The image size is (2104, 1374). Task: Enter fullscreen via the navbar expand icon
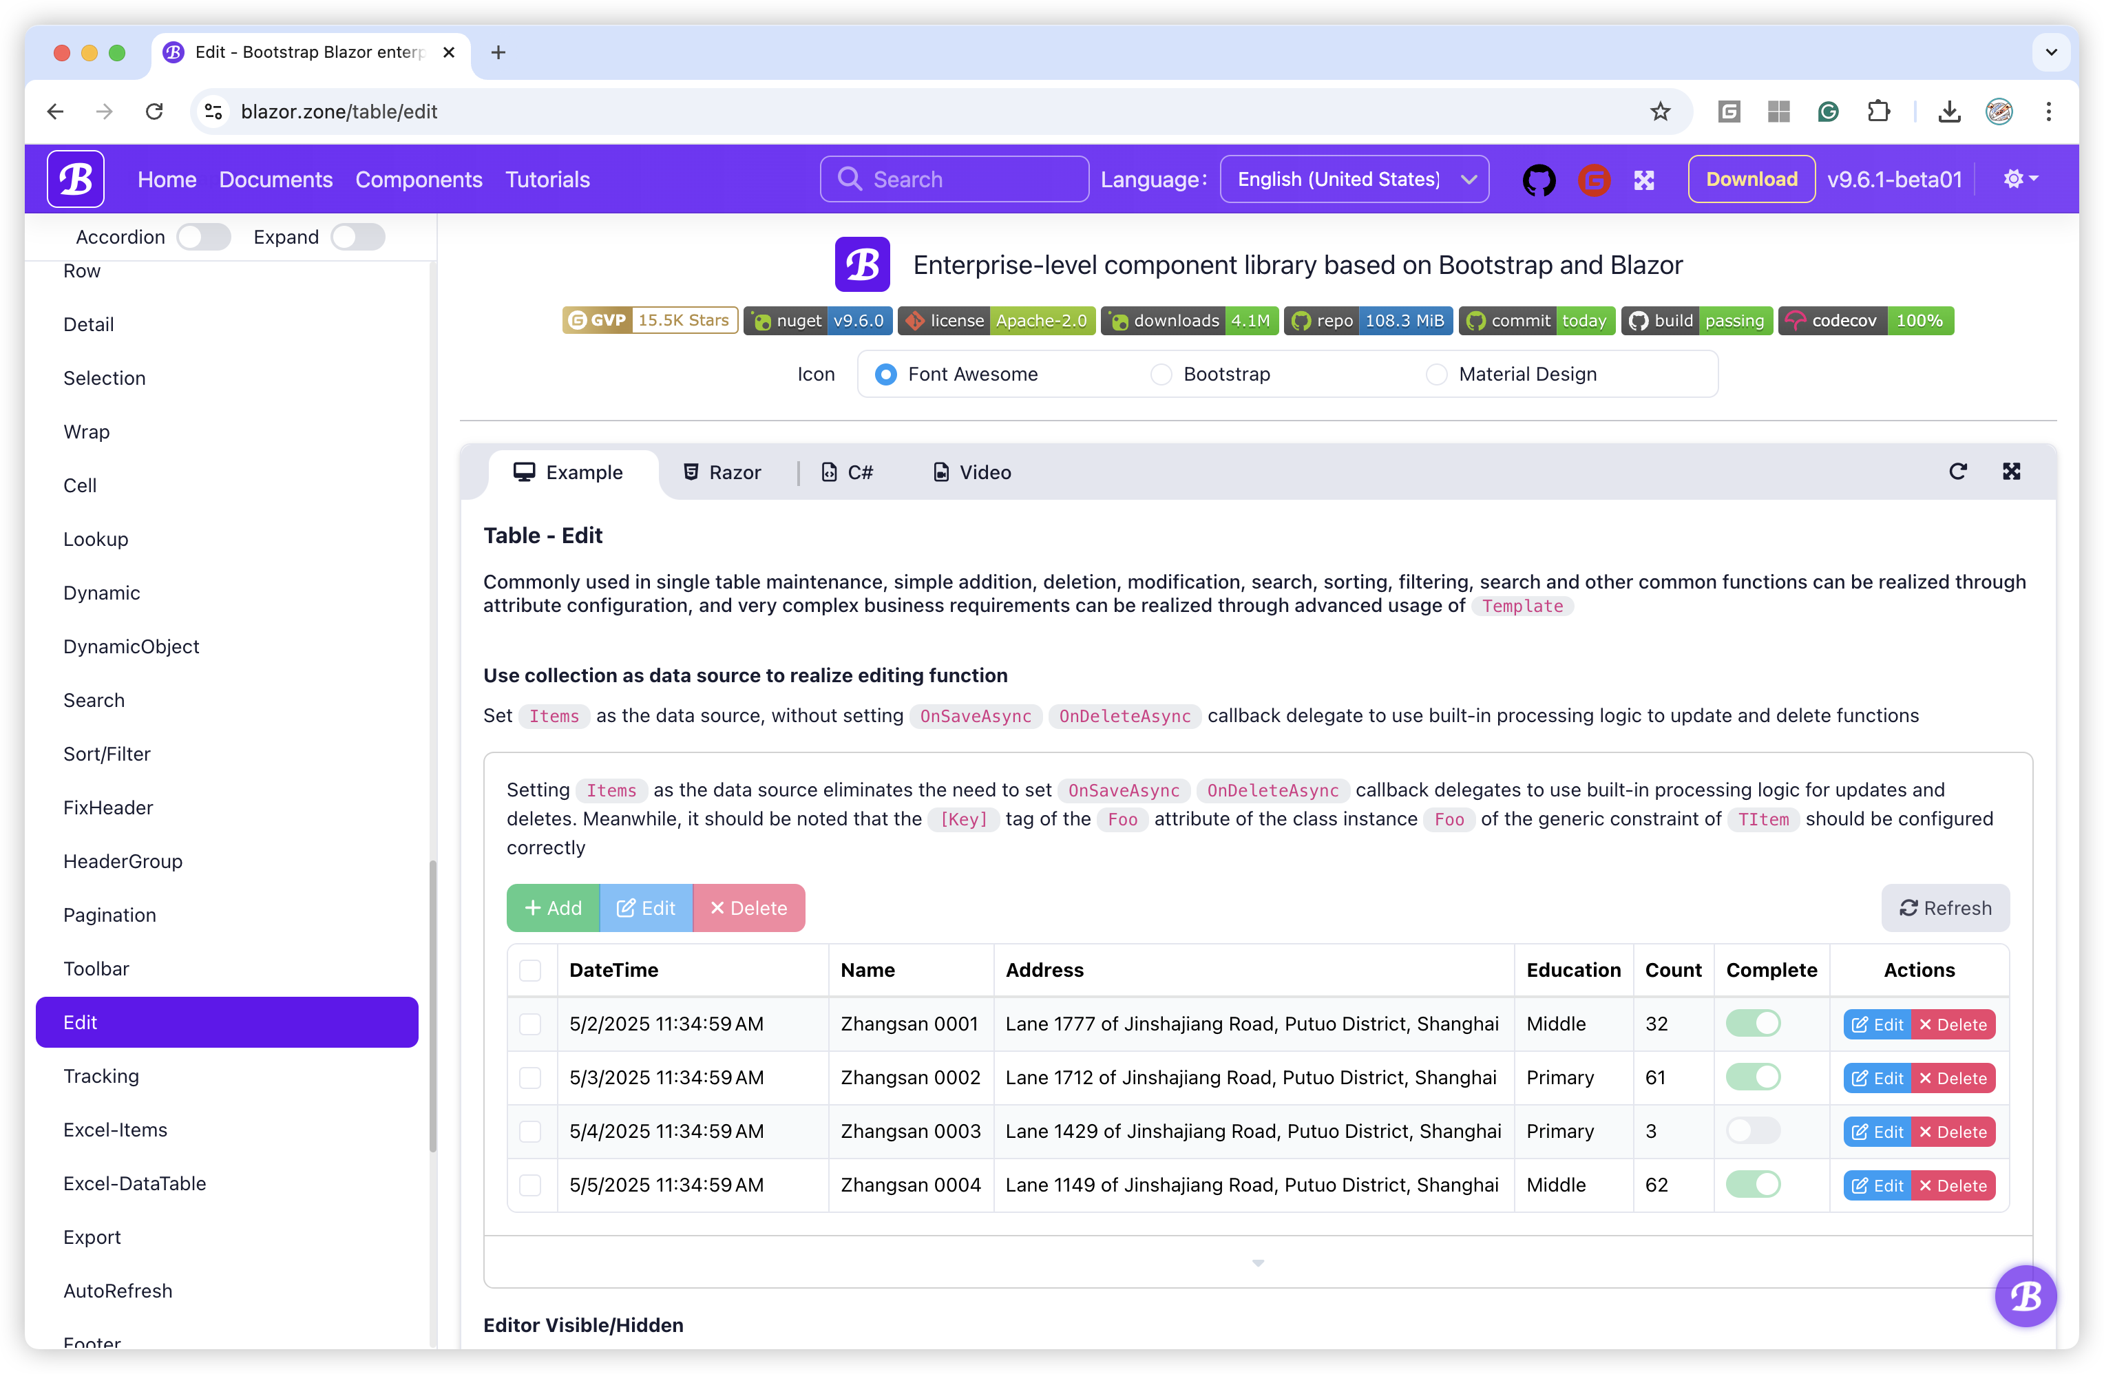coord(1645,178)
